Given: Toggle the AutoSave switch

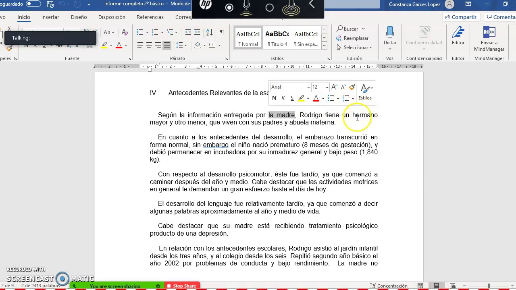Looking at the screenshot, I should (33, 4).
